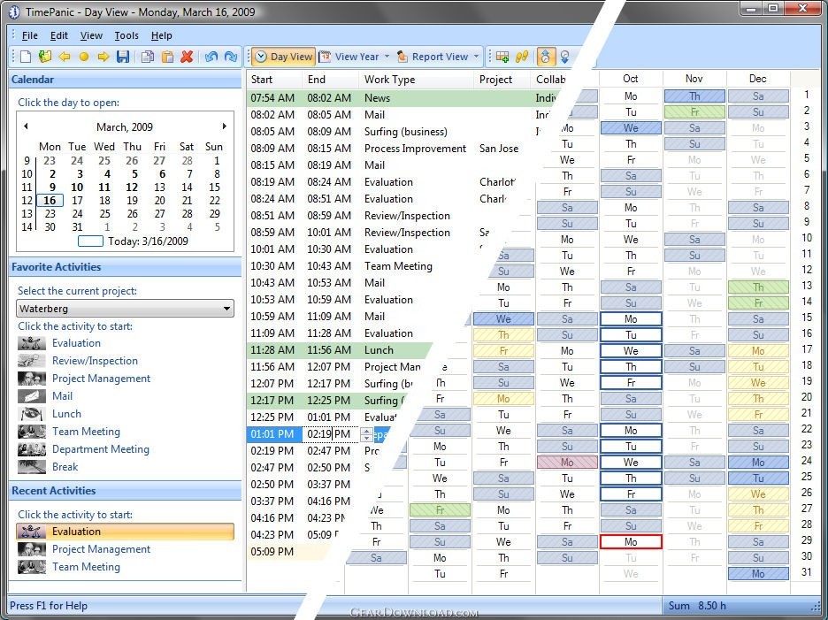Click the open calendar map icon in toolbar

click(45, 57)
